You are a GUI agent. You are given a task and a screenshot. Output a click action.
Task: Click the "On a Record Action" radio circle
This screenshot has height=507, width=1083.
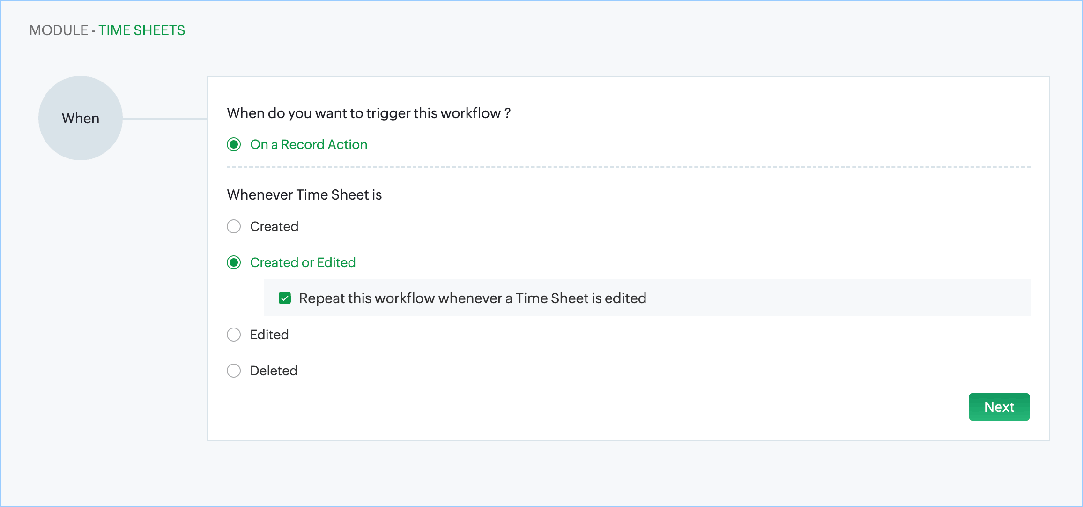[234, 144]
